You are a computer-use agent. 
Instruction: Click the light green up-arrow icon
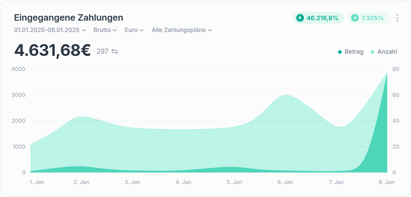(355, 18)
